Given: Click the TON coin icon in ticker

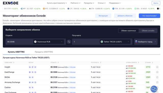Looking at the screenshot, I should tap(113, 9).
